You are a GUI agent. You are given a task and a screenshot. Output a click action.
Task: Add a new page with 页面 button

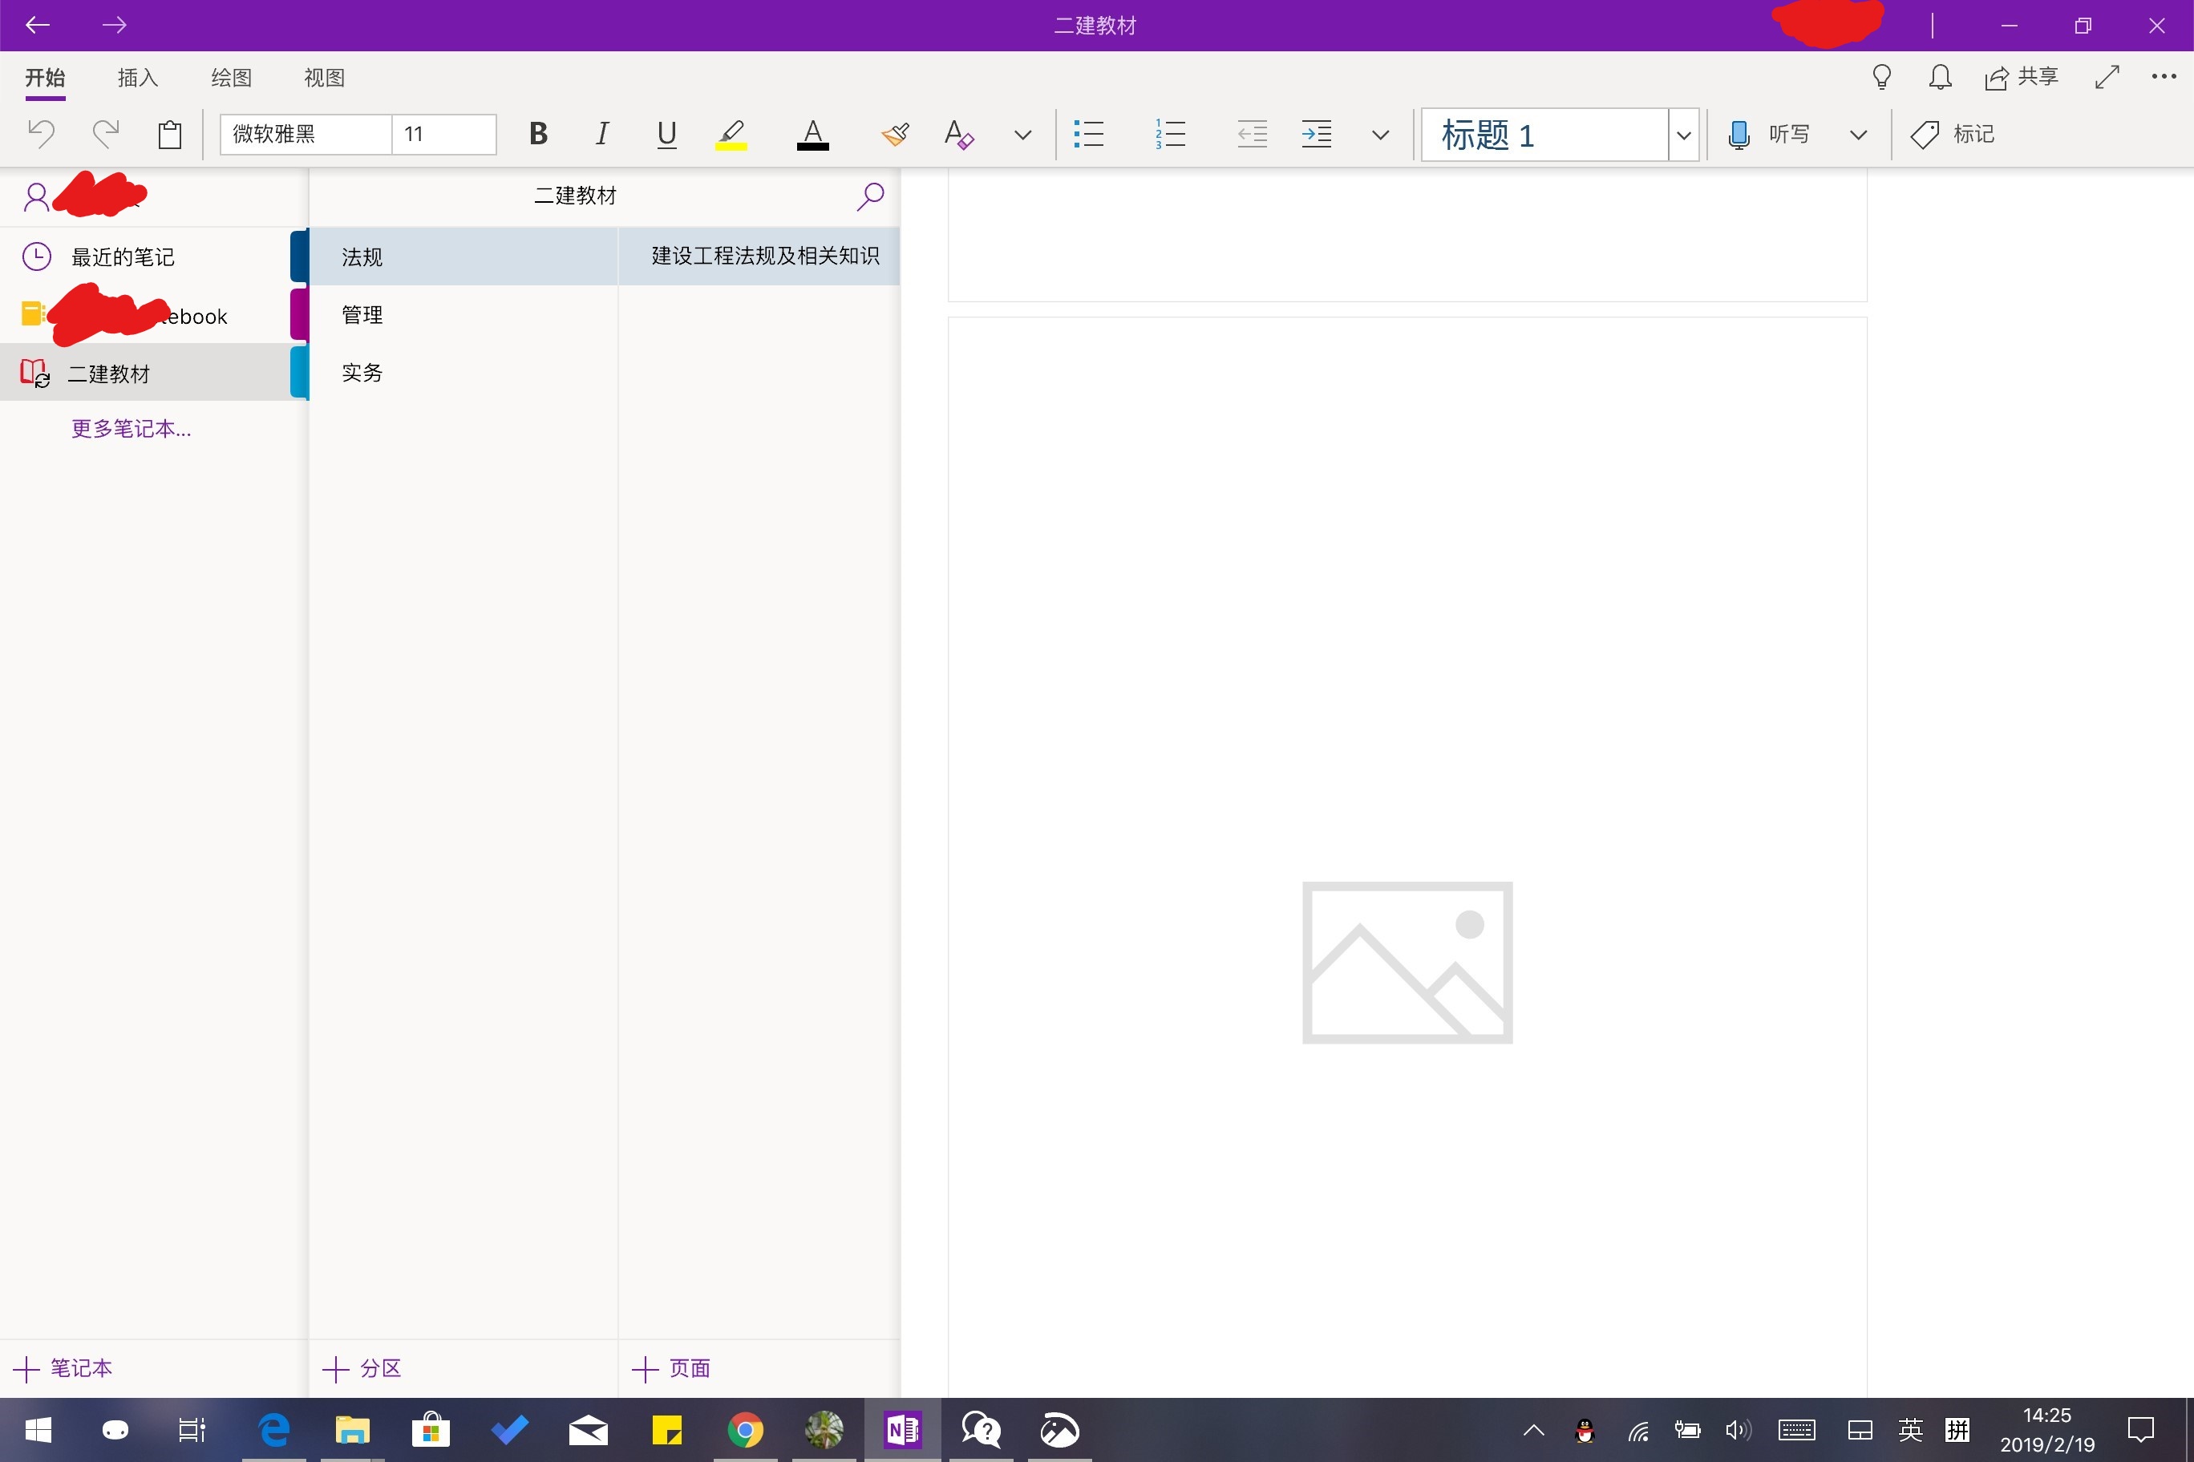(x=674, y=1368)
